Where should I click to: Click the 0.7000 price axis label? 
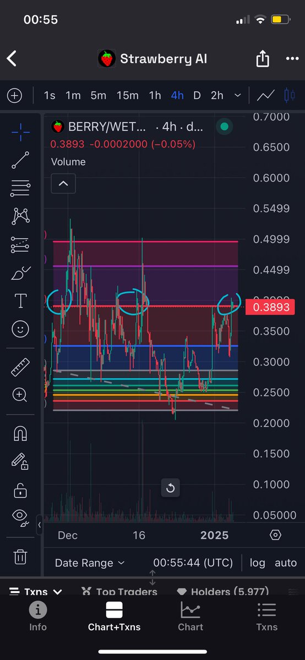click(x=271, y=117)
